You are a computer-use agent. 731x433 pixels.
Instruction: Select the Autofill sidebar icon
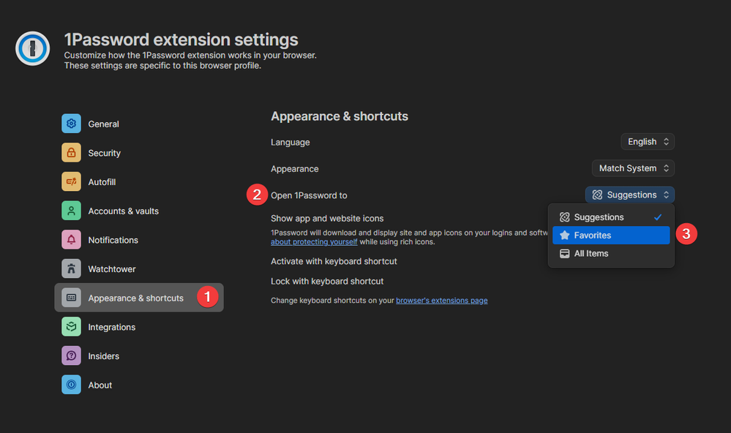coord(71,182)
